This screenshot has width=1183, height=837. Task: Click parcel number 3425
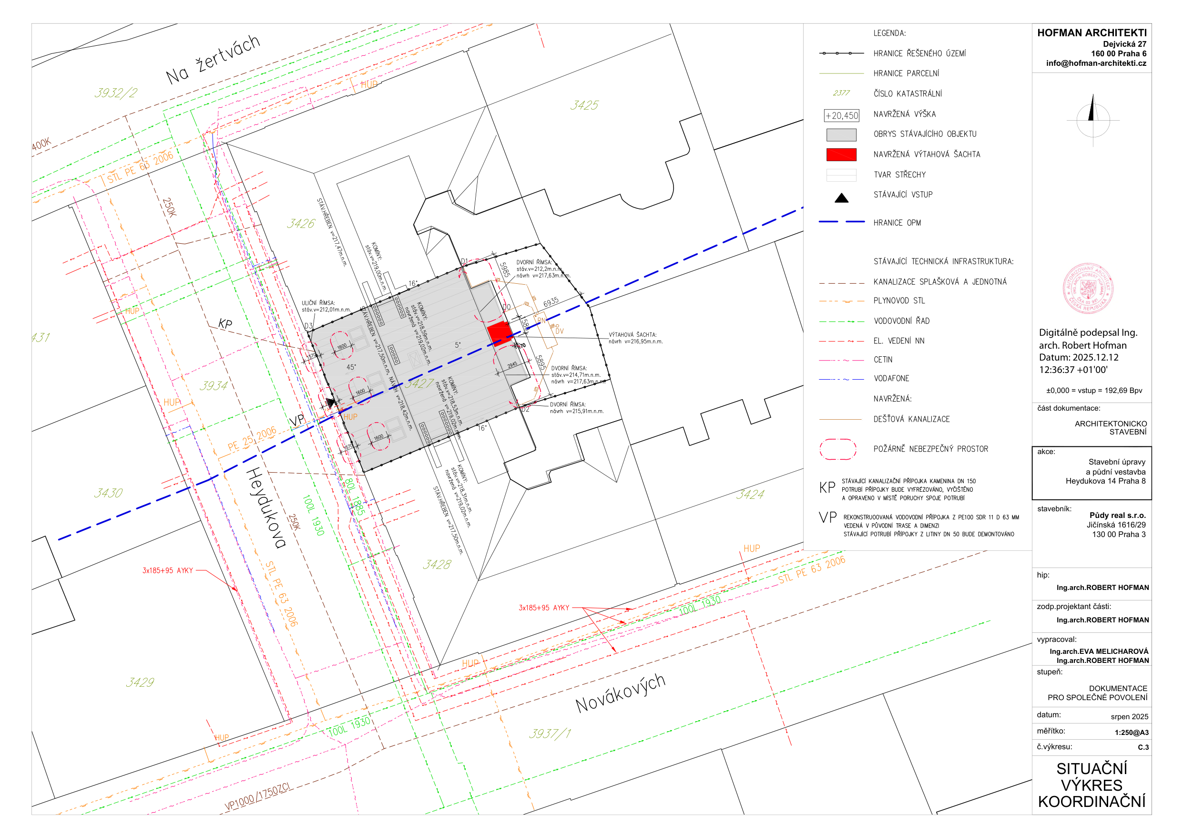[x=584, y=105]
